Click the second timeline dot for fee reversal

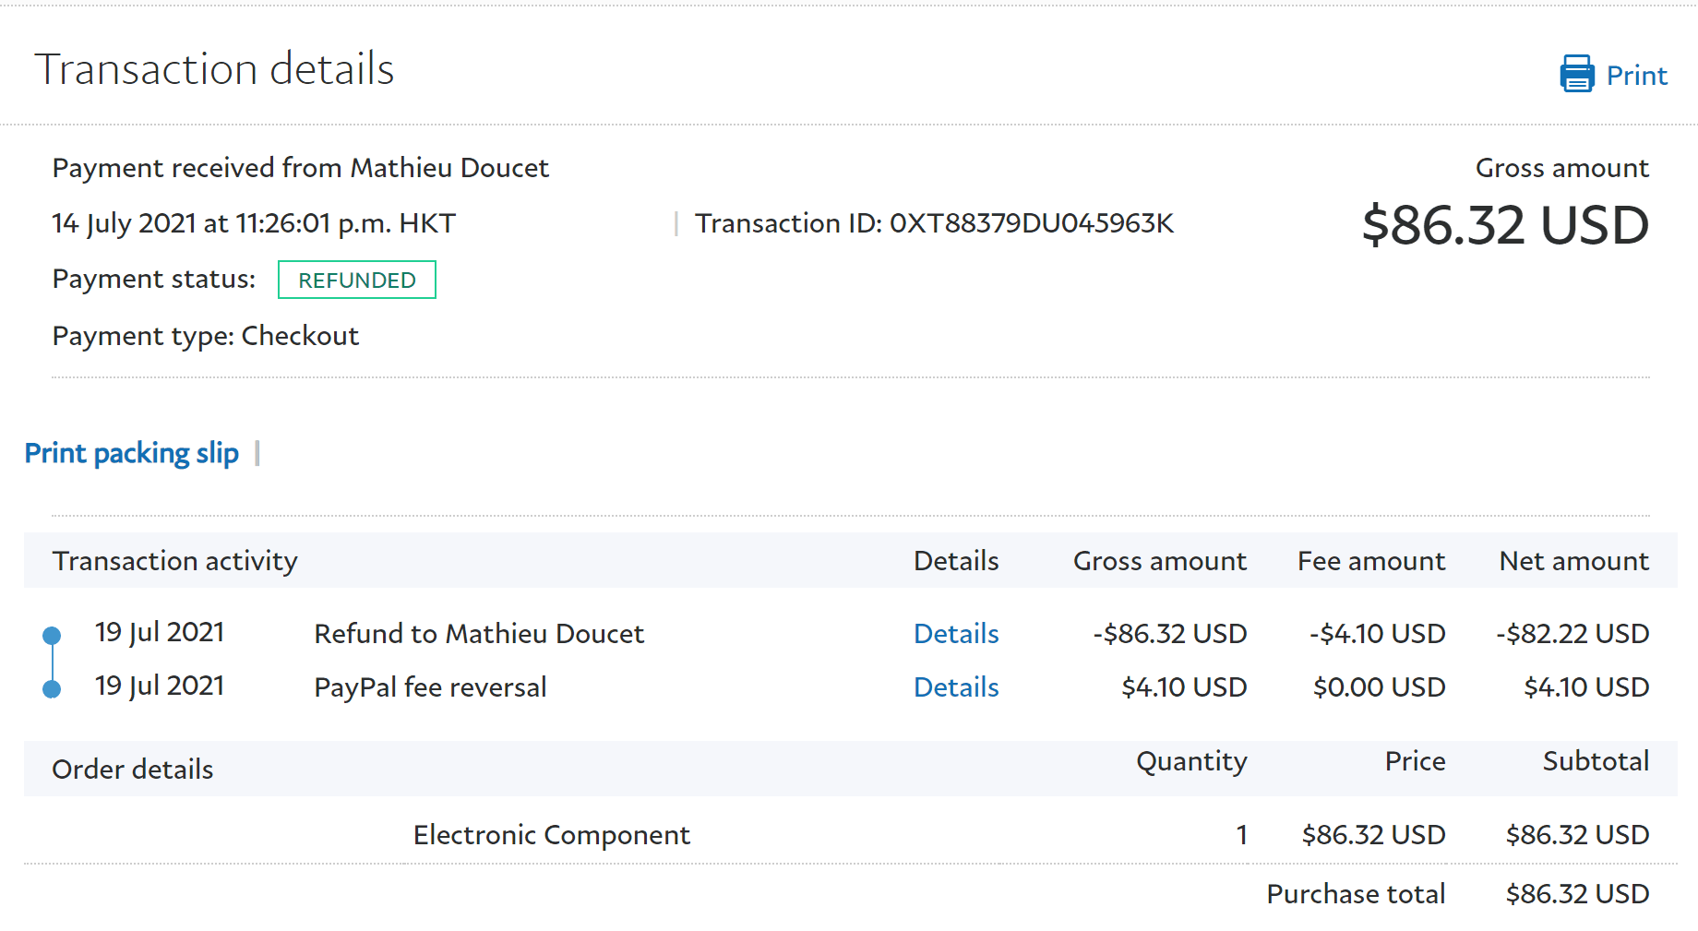point(53,688)
